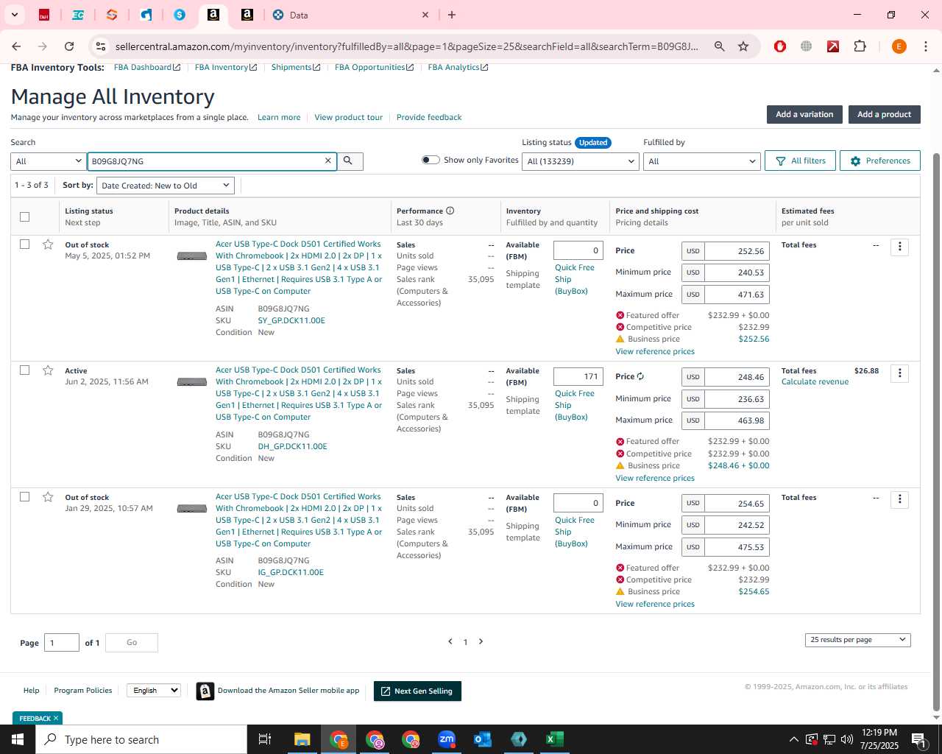Open the search field 'All' dropdown
Image resolution: width=942 pixels, height=754 pixels.
[x=49, y=161]
